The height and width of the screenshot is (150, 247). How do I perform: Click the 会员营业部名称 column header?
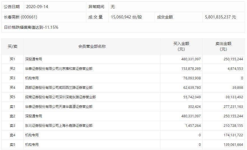pos(92,46)
